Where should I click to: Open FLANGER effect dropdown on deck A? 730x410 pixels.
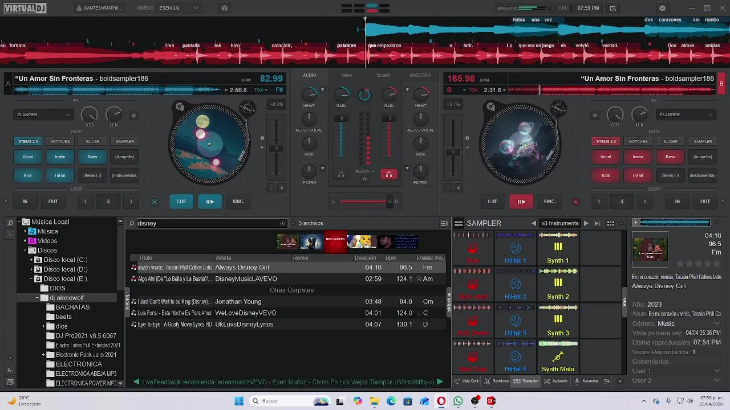click(x=43, y=114)
